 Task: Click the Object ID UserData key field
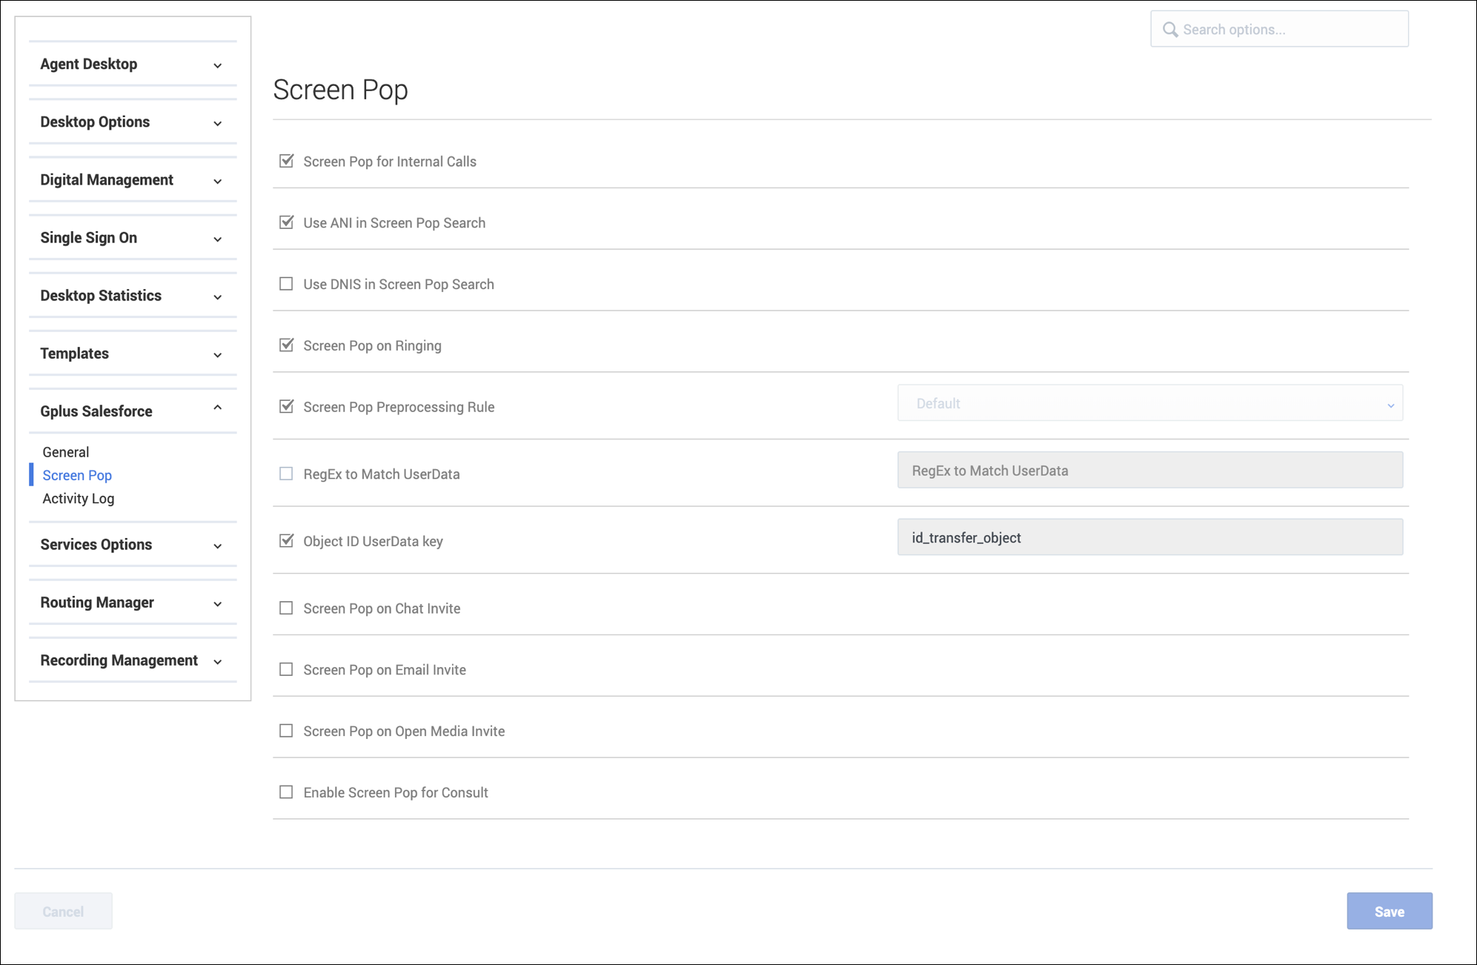[1149, 537]
